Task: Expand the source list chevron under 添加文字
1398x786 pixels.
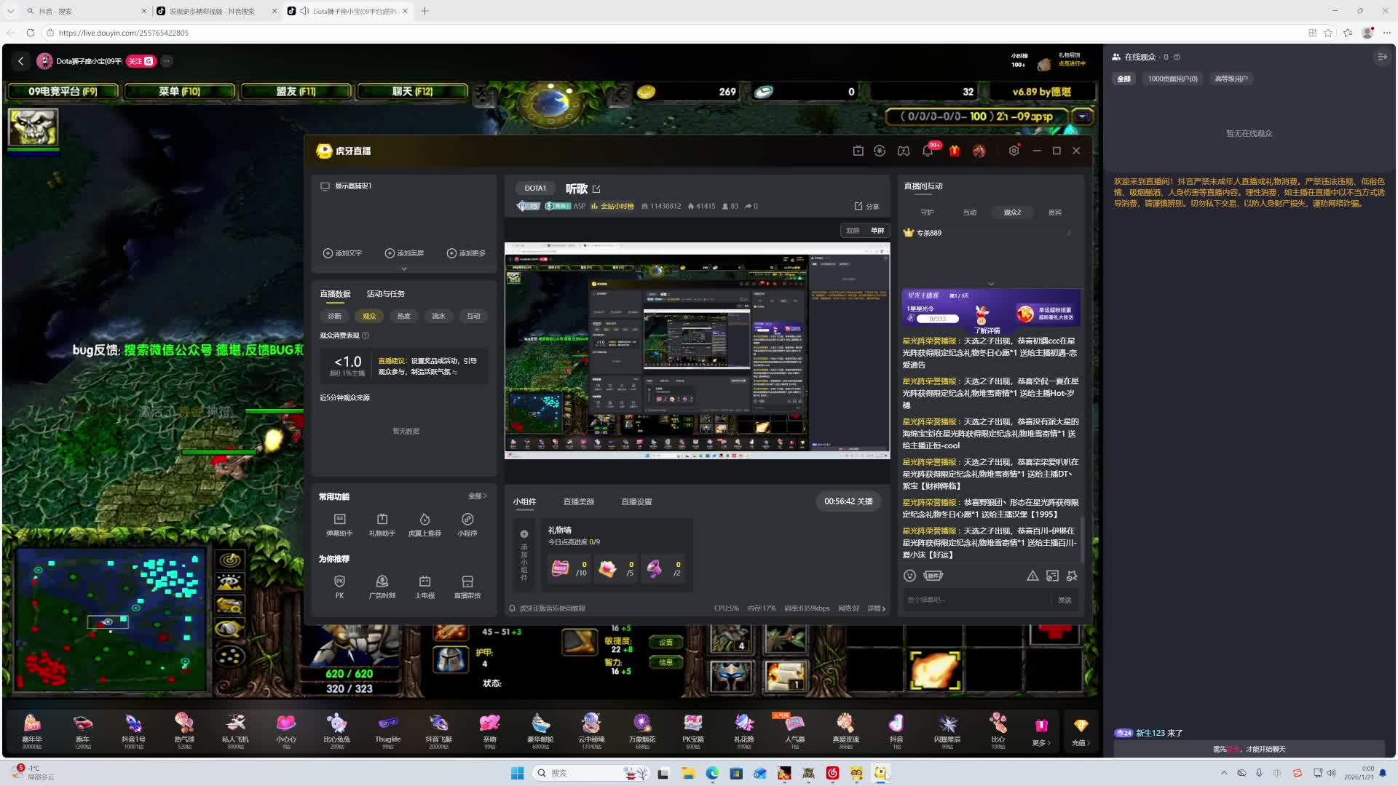Action: tap(404, 269)
